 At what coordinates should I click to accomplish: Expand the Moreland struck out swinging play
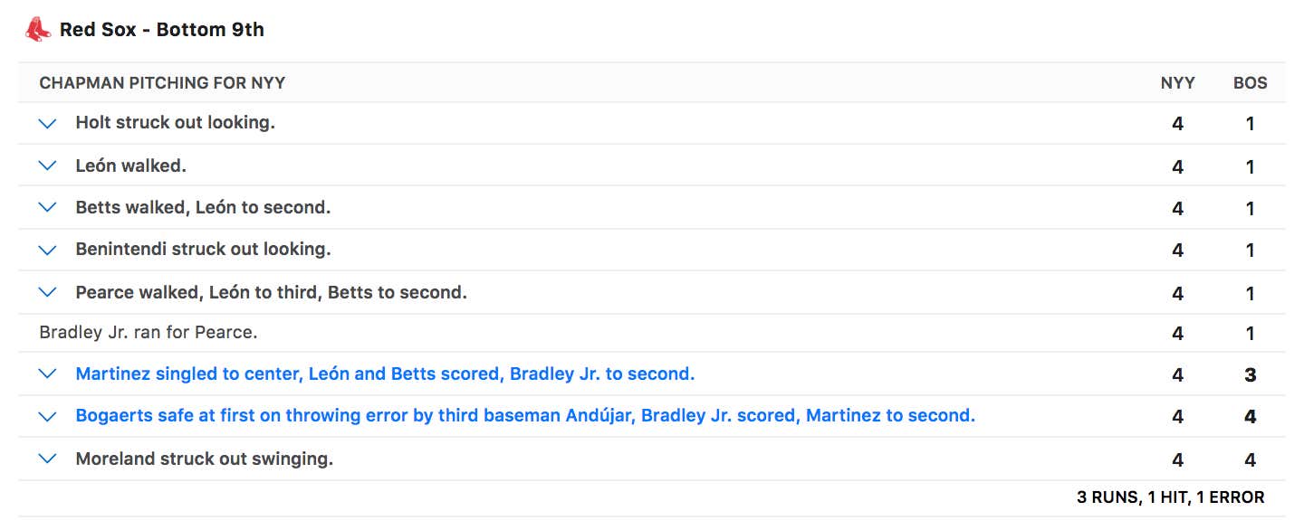point(48,459)
